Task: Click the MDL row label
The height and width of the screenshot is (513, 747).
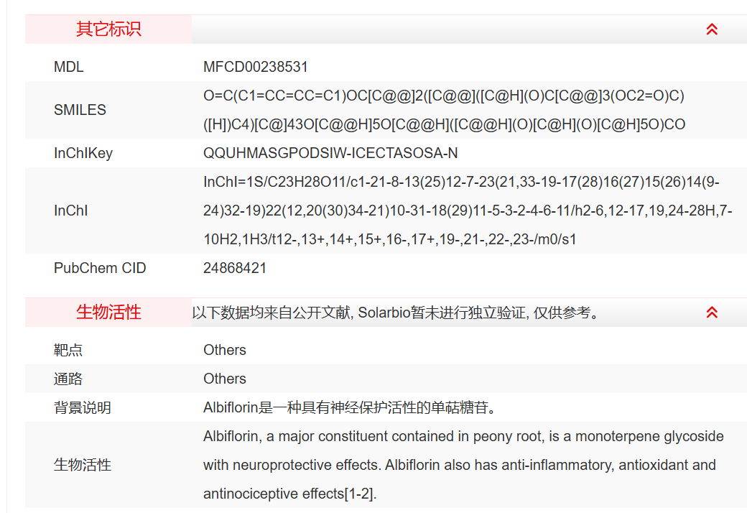Action: [69, 67]
